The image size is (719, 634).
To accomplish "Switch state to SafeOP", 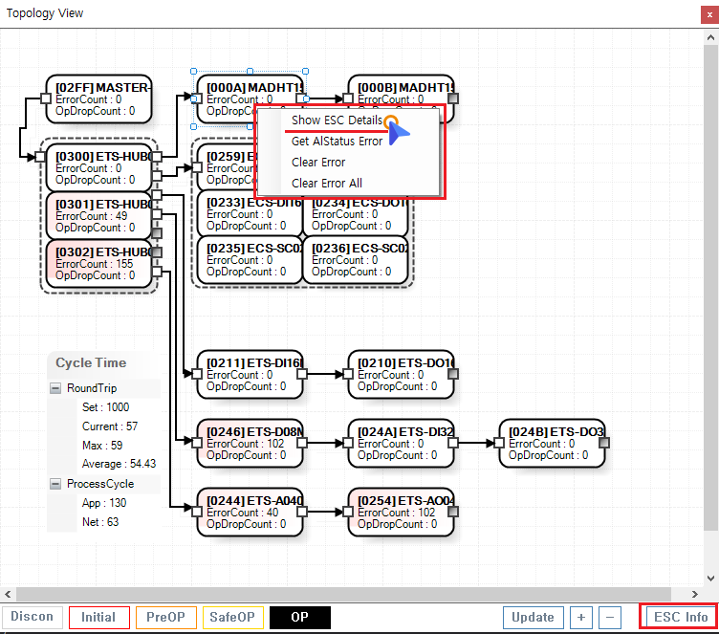I will [x=232, y=617].
